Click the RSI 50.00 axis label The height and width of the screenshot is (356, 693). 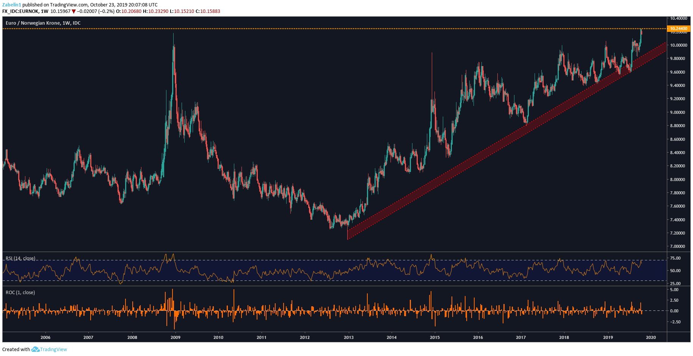(x=676, y=271)
